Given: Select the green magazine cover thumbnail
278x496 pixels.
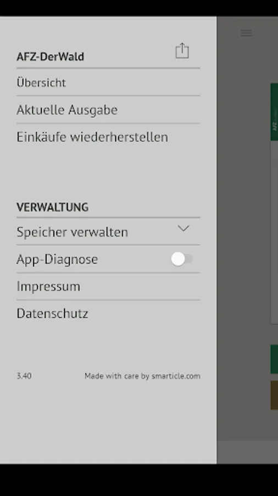Looking at the screenshot, I should click(x=274, y=112).
